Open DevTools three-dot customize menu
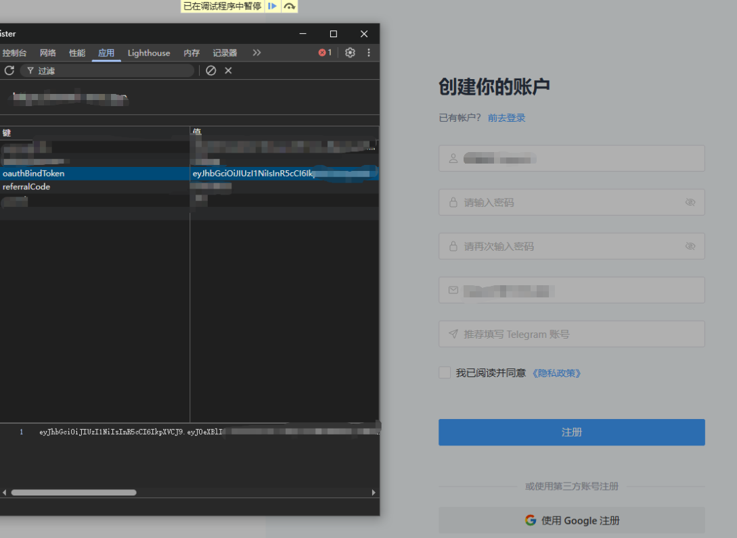737x538 pixels. coord(369,53)
